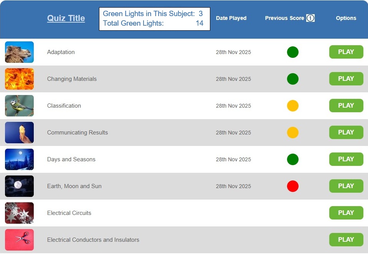Click the Options column header

346,18
